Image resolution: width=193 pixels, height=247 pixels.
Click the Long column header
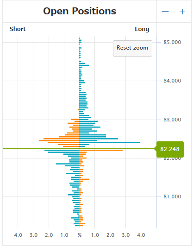coord(142,29)
